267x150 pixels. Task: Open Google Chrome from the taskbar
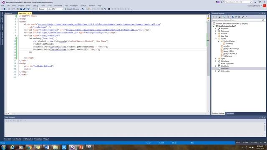click(x=30, y=147)
